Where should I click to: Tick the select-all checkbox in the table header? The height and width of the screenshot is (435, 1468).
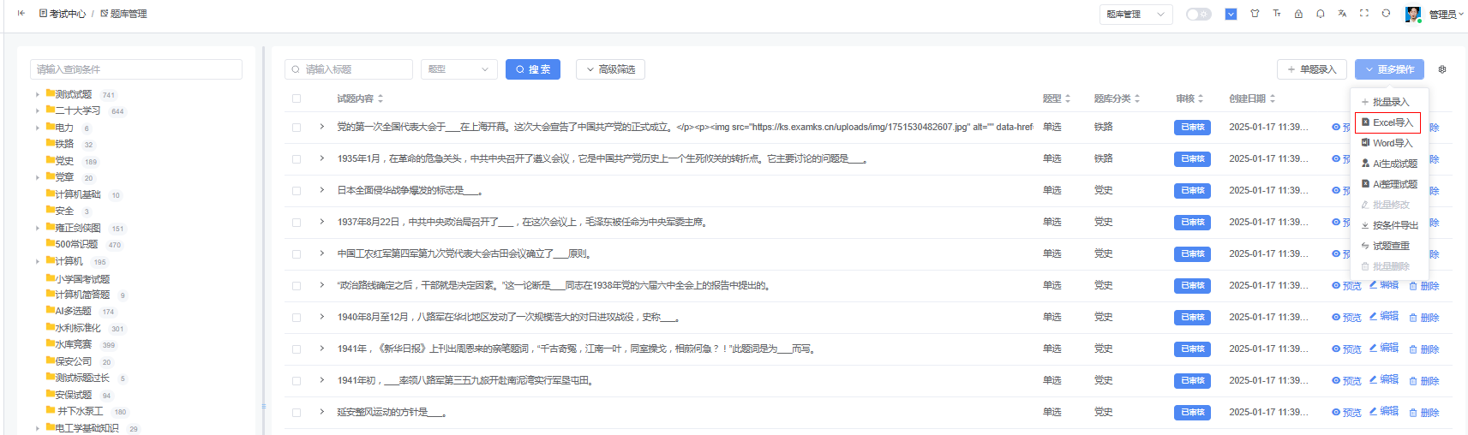[297, 98]
